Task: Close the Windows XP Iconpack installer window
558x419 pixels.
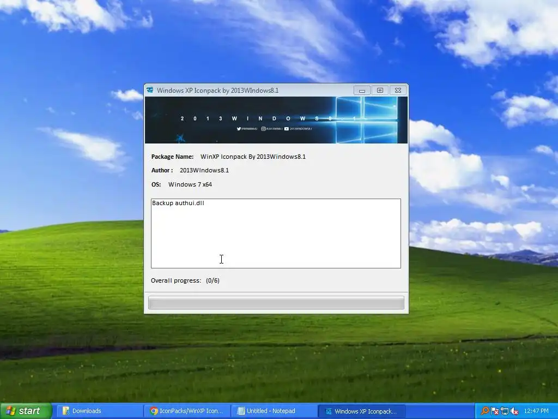Action: (x=398, y=91)
